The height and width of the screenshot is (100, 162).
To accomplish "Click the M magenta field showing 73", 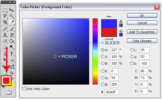I will (x=143, y=78).
